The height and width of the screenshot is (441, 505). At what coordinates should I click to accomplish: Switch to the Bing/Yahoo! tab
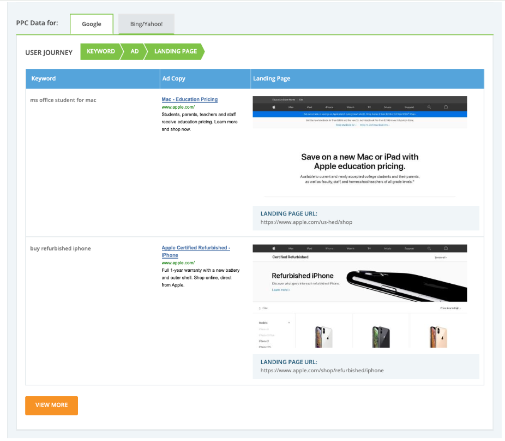coord(146,24)
